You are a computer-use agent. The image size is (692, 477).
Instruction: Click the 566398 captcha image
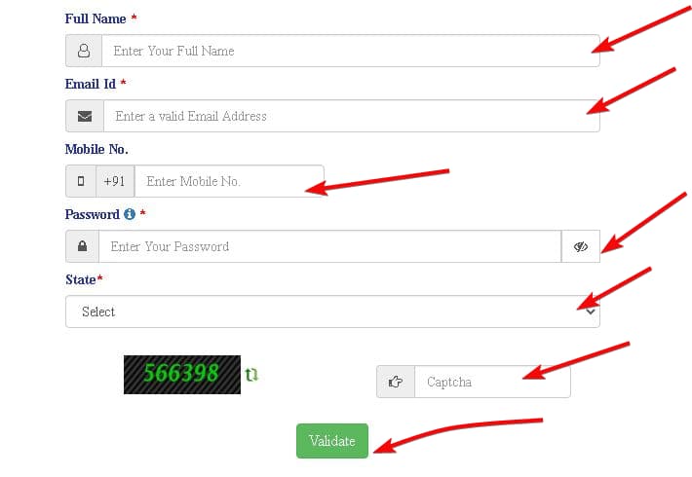[181, 374]
